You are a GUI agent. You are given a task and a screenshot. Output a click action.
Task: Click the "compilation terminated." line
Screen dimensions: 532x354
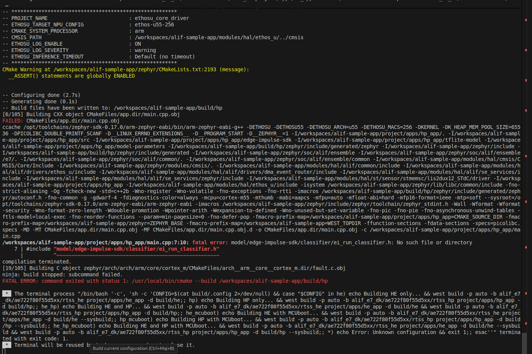[x=37, y=262]
